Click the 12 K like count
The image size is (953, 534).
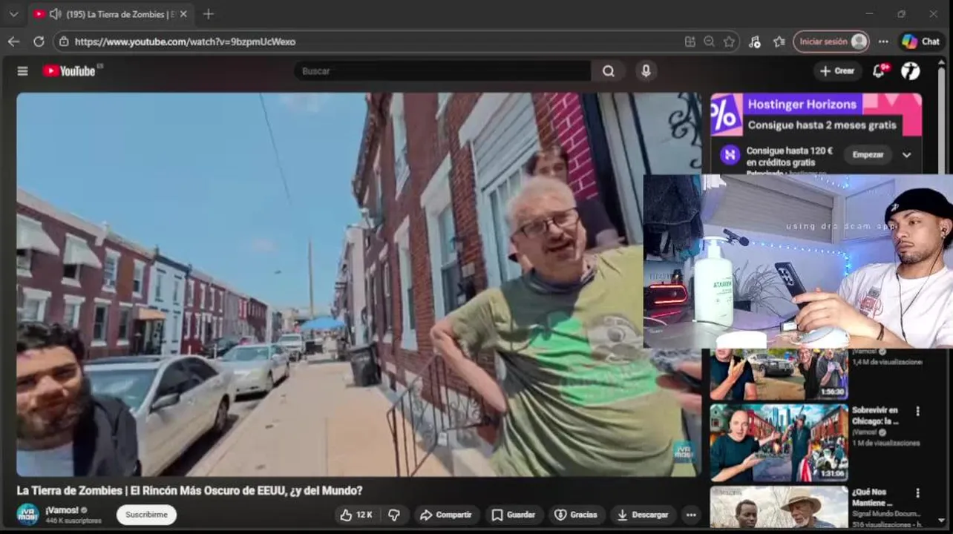click(x=364, y=515)
